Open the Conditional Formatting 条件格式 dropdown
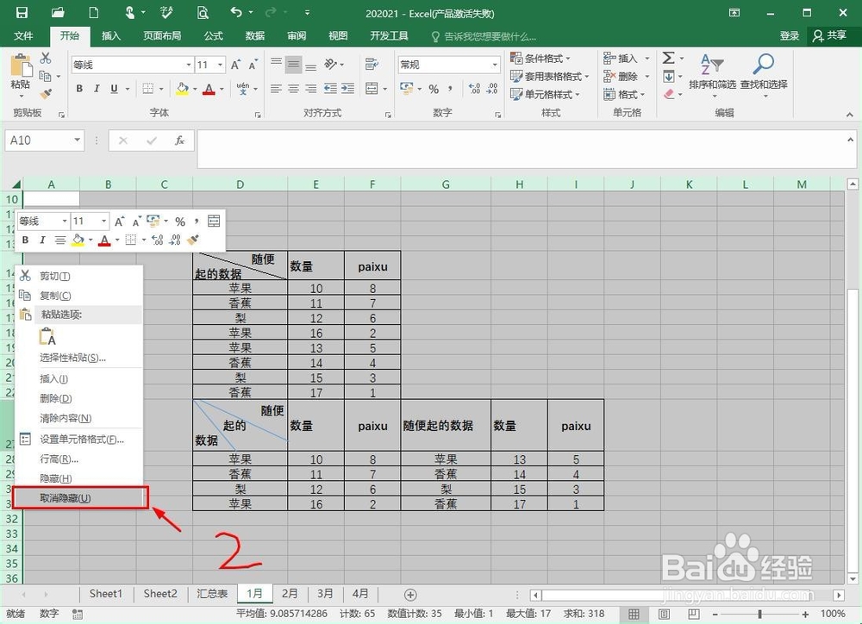The height and width of the screenshot is (624, 862). pos(540,59)
